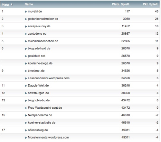Open the muvaki,de link
The width and height of the screenshot is (161, 142).
(x=35, y=12)
